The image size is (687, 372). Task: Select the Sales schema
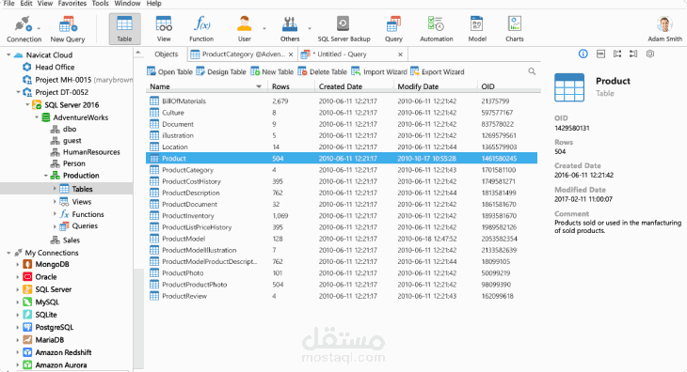71,240
